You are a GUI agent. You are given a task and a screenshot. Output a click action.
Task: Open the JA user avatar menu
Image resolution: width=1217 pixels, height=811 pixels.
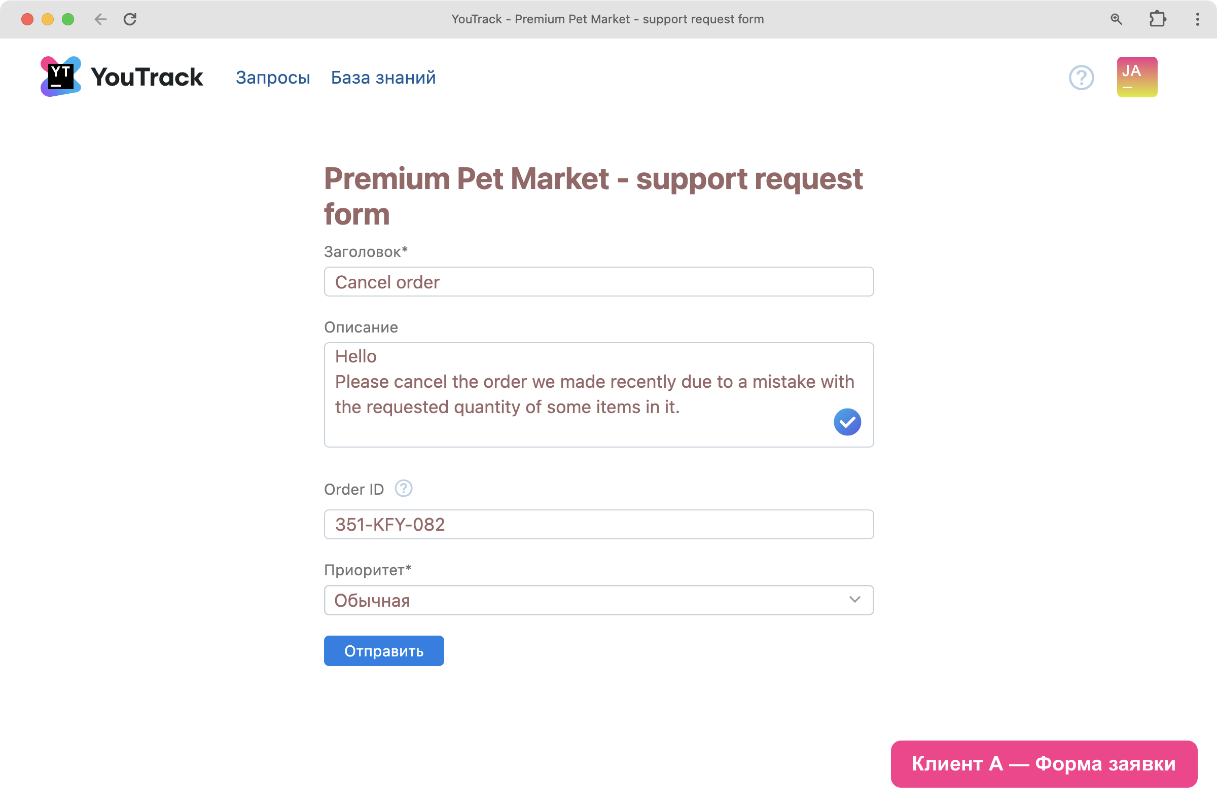point(1137,77)
